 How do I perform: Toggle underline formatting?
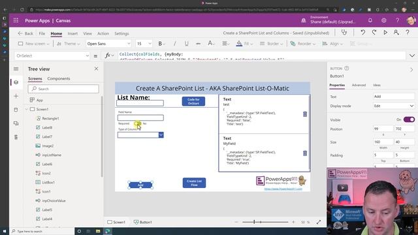point(186,44)
